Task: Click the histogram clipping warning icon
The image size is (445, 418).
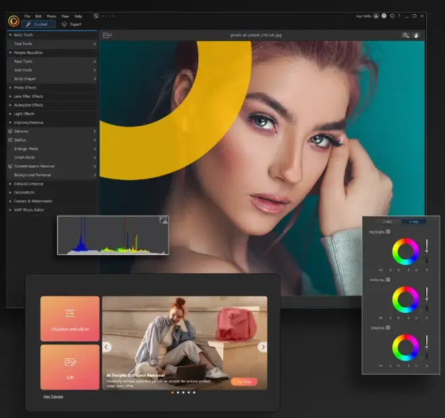Action: 162,220
